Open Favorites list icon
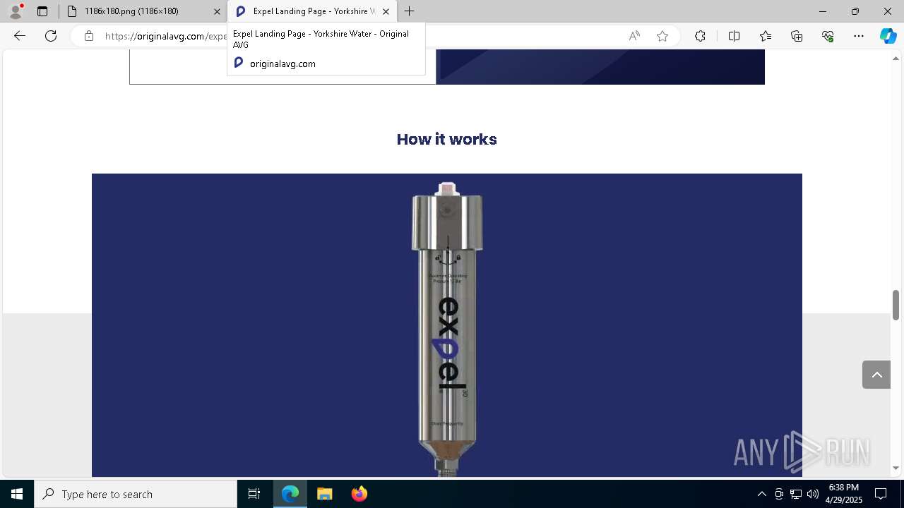Viewport: 904px width, 508px height. (766, 36)
